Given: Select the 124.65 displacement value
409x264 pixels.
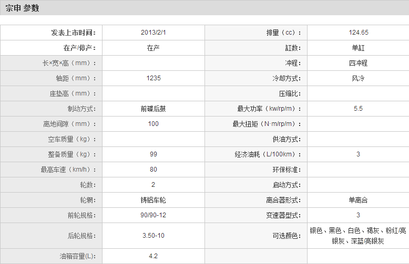Looking at the screenshot, I should click(x=358, y=33).
